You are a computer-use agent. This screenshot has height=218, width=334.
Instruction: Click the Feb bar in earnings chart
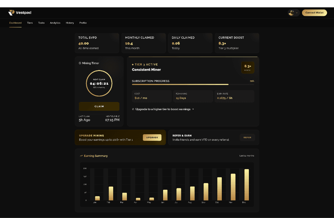click(x=111, y=194)
